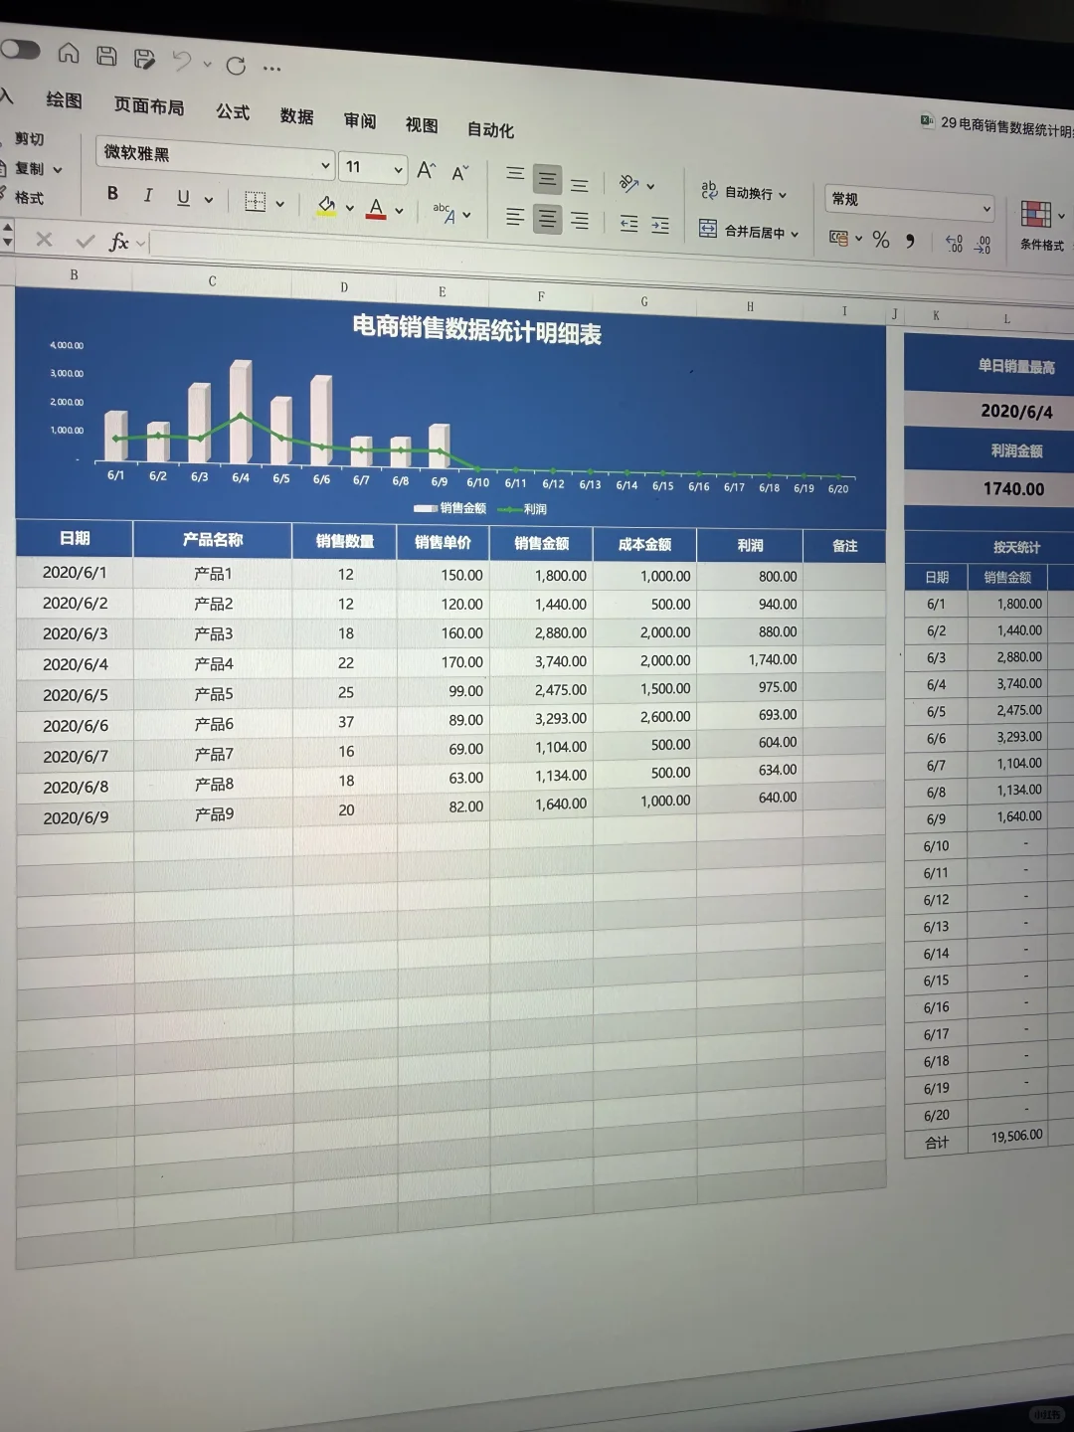Apply cell borders icon
The width and height of the screenshot is (1074, 1432).
pos(255,202)
